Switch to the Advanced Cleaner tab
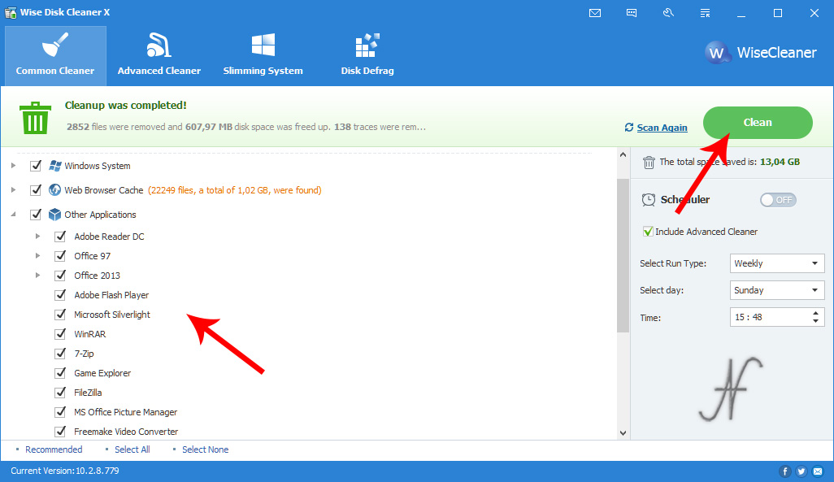The image size is (834, 482). tap(159, 56)
